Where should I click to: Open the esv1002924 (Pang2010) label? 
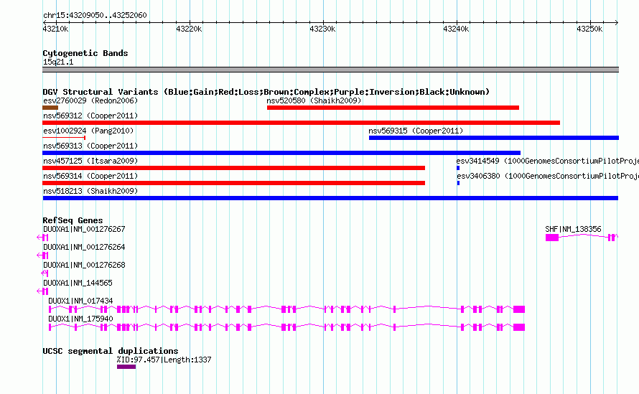point(88,131)
